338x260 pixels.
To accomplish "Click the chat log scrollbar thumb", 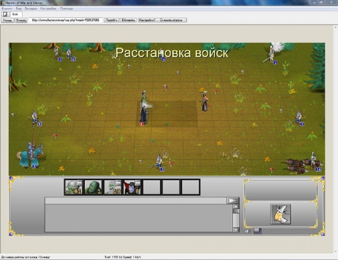I will 236,211.
